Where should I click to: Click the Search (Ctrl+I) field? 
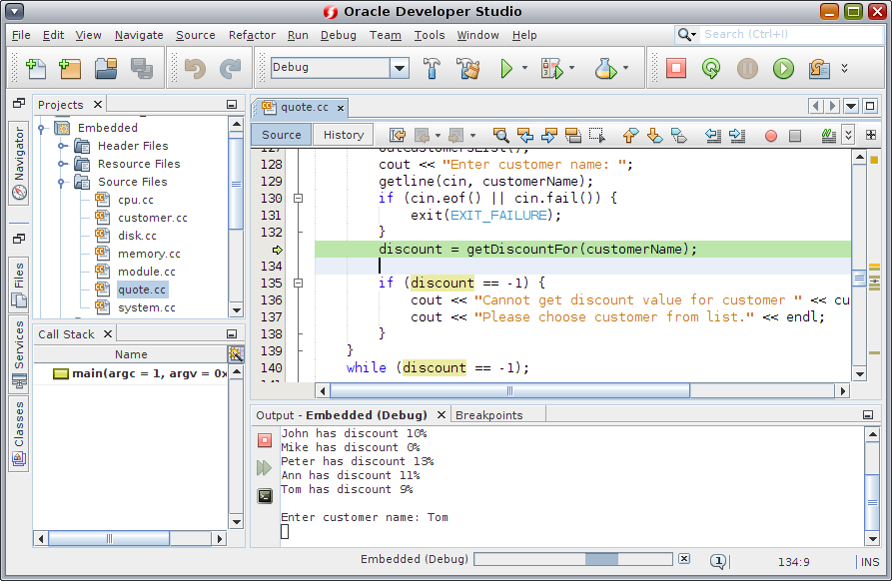(x=791, y=35)
